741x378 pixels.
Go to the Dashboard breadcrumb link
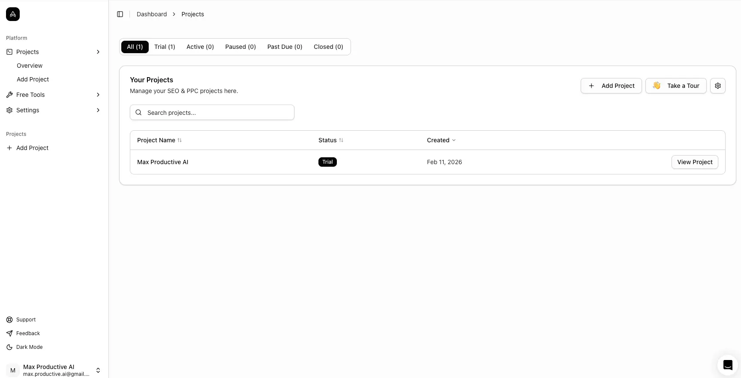(152, 14)
